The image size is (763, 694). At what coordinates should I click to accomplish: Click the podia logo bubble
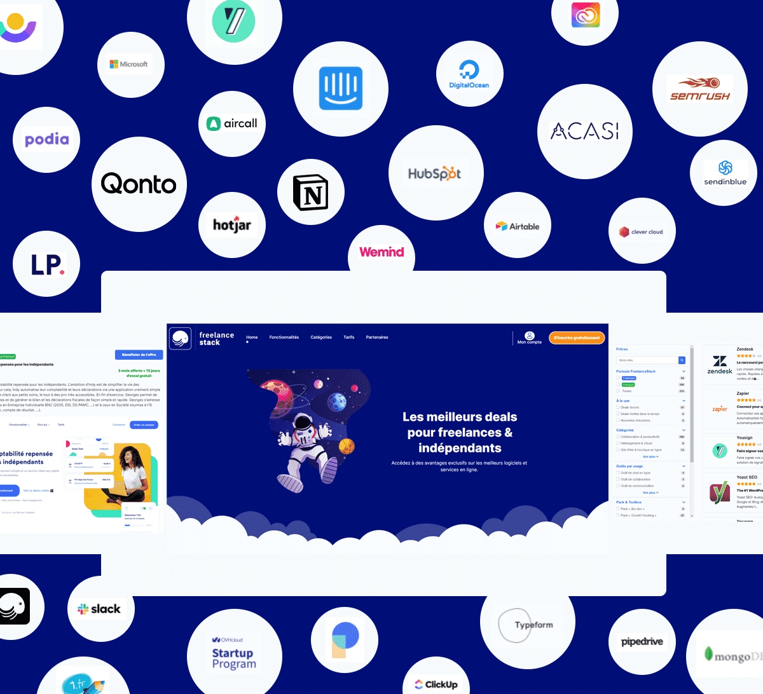(46, 140)
